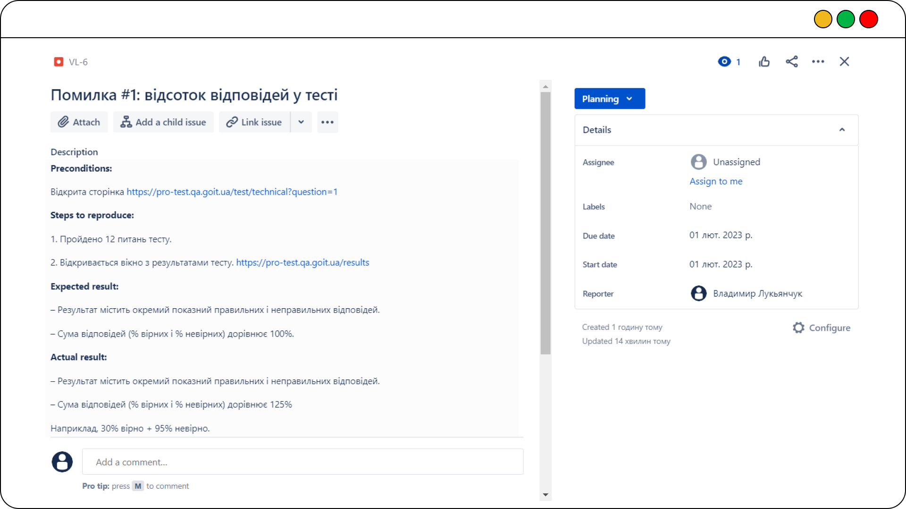Screen dimensions: 906x509
Task: Click the red bug issue type icon
Action: click(x=59, y=62)
